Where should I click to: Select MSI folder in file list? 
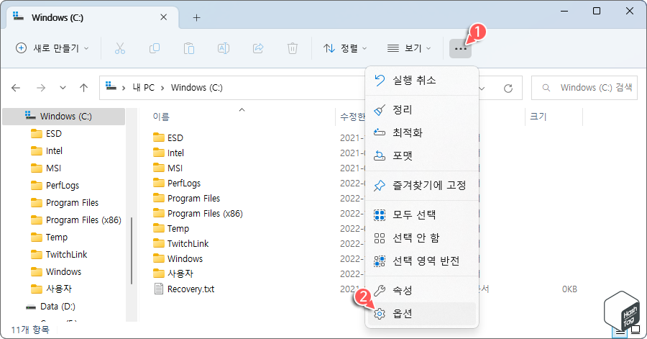168,168
